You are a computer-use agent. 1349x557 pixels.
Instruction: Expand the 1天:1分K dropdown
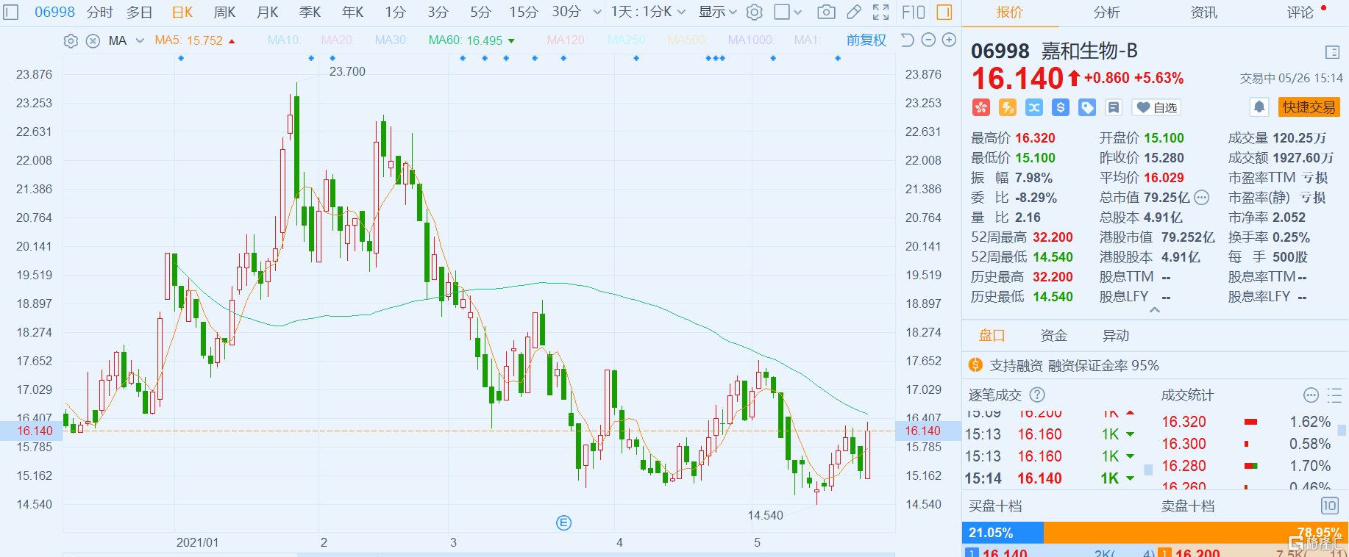648,12
